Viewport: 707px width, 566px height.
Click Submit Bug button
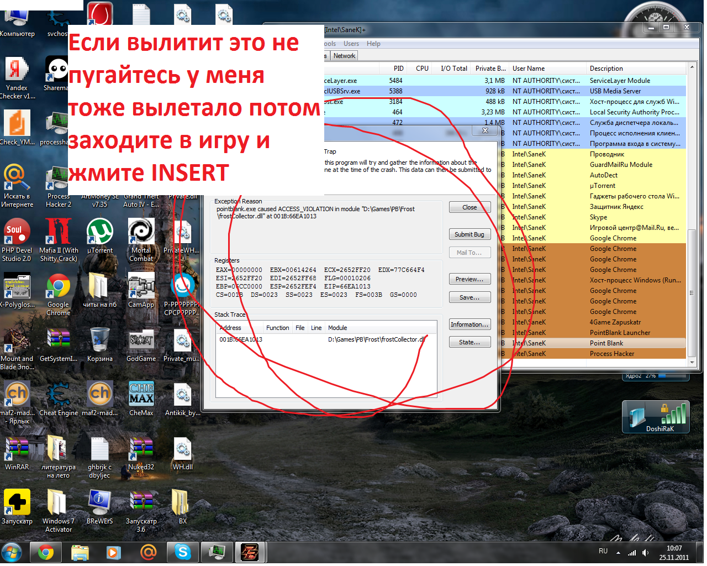[x=469, y=235]
